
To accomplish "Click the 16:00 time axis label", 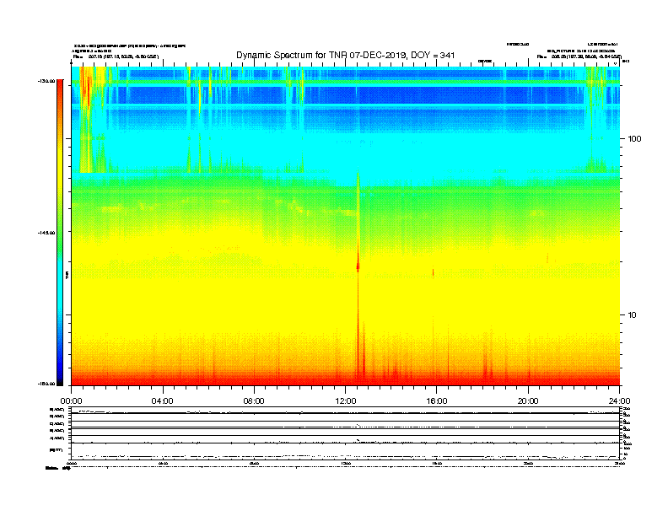I will [437, 400].
